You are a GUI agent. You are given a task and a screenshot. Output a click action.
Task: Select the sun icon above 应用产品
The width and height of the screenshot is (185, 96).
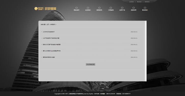tap(122, 8)
